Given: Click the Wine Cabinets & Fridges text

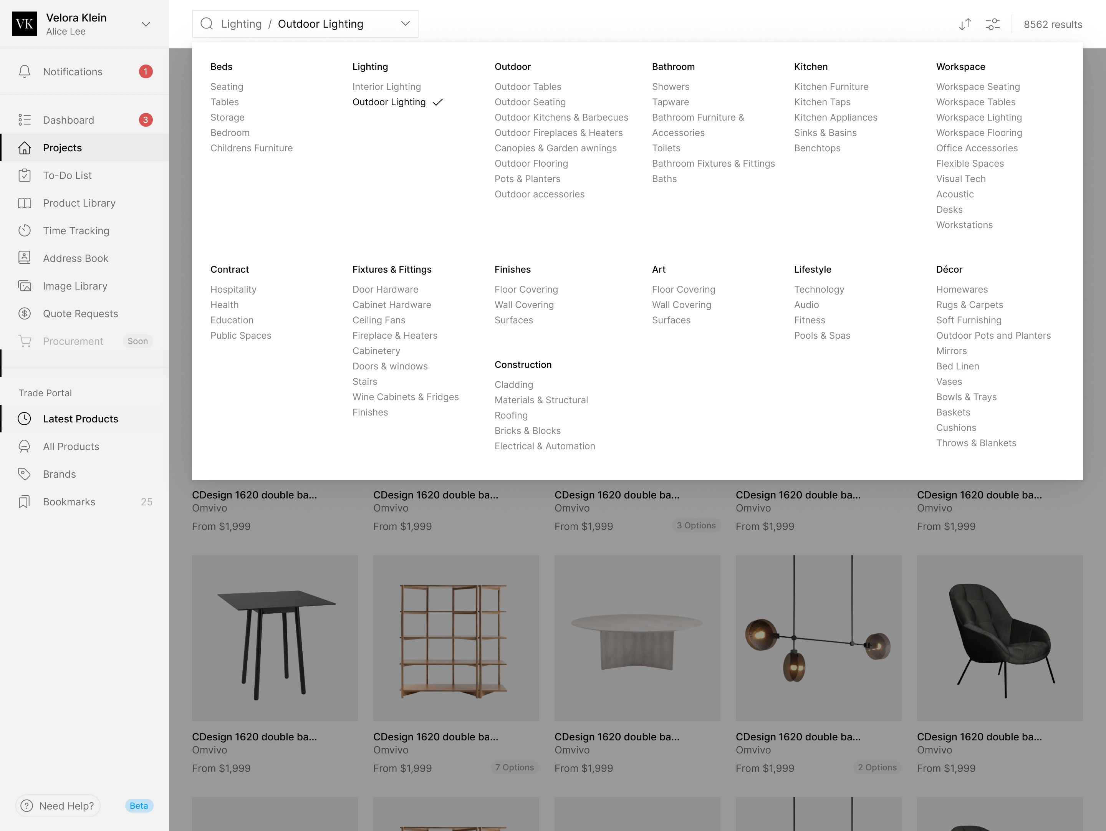Looking at the screenshot, I should (x=406, y=397).
